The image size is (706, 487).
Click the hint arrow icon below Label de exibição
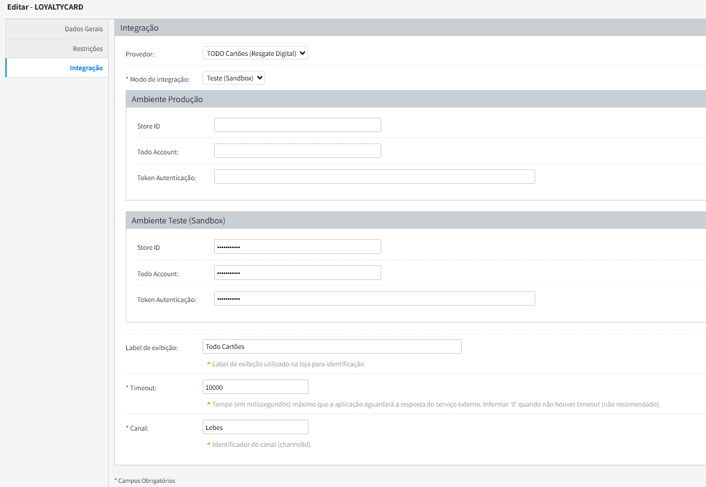coord(208,364)
